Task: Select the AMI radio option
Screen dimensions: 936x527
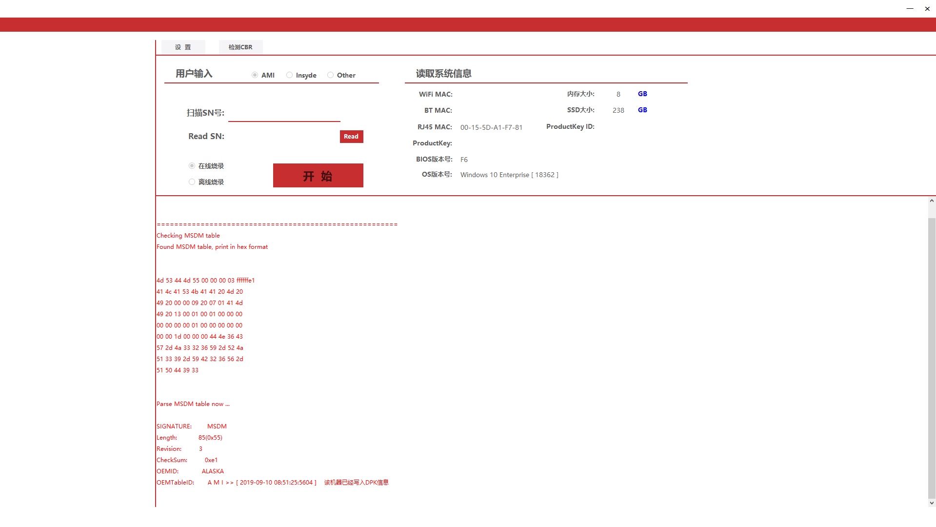Action: tap(255, 75)
